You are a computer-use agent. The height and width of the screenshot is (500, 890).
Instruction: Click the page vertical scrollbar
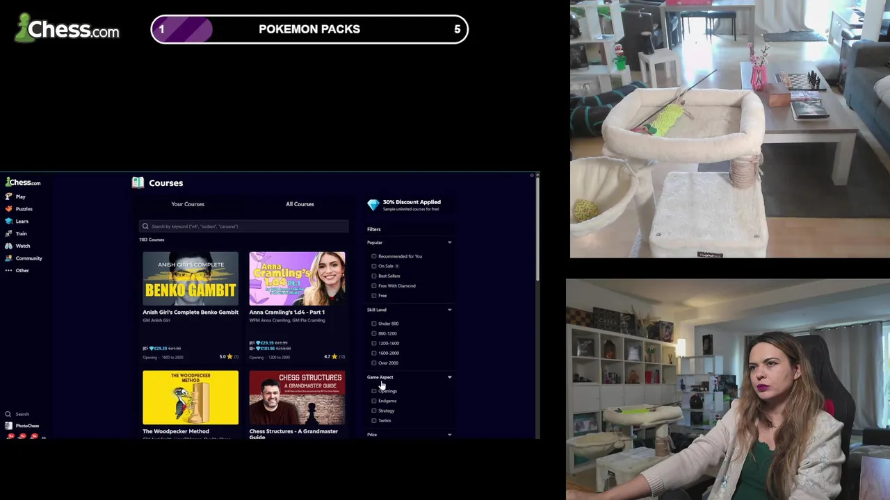coord(536,229)
